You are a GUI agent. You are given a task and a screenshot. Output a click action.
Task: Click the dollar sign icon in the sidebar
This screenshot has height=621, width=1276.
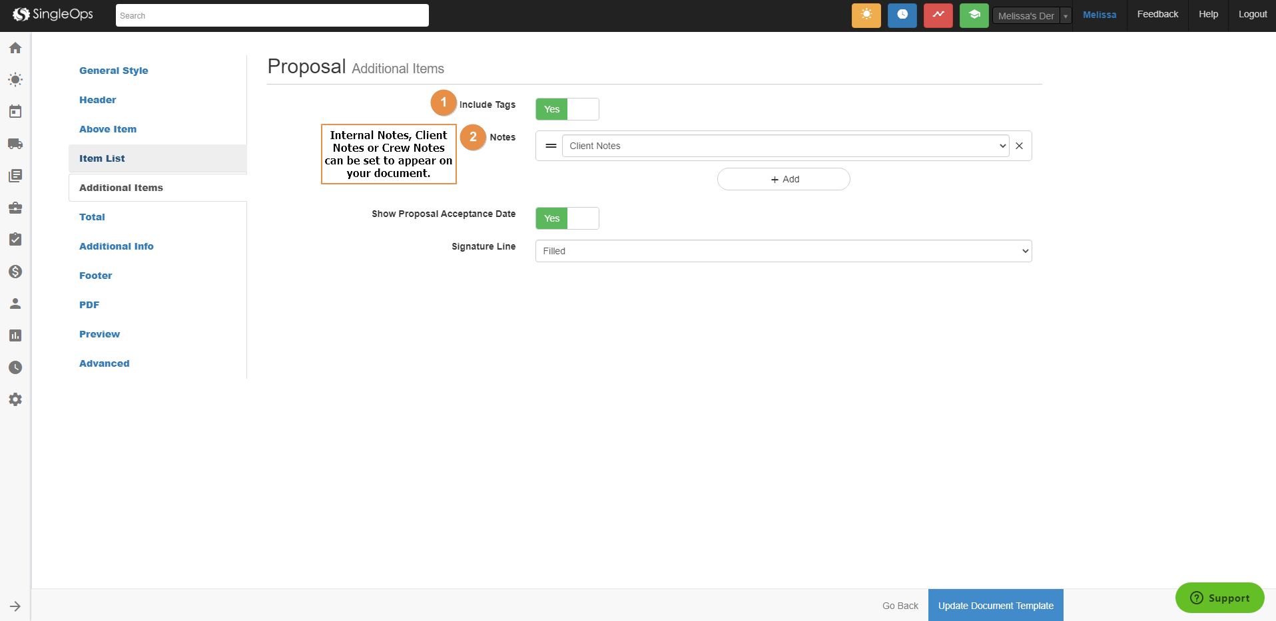(15, 272)
